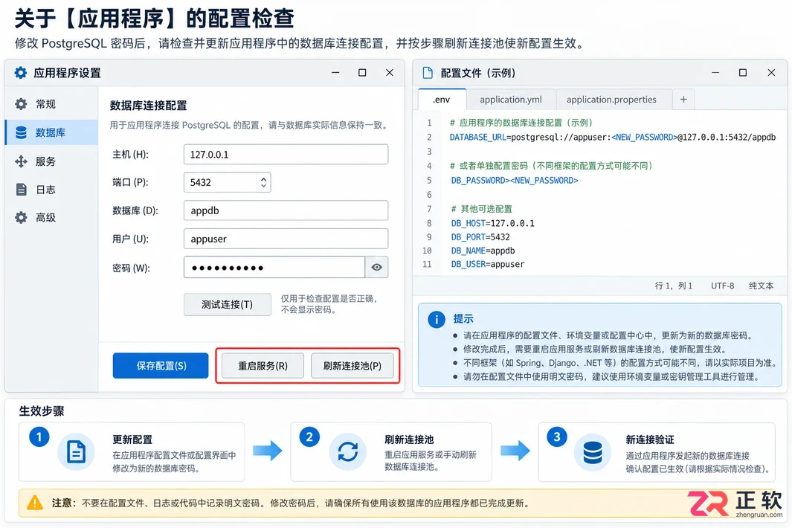Screen dimensions: 792x528
Task: Close the 应用程序设置 window
Action: (390, 73)
